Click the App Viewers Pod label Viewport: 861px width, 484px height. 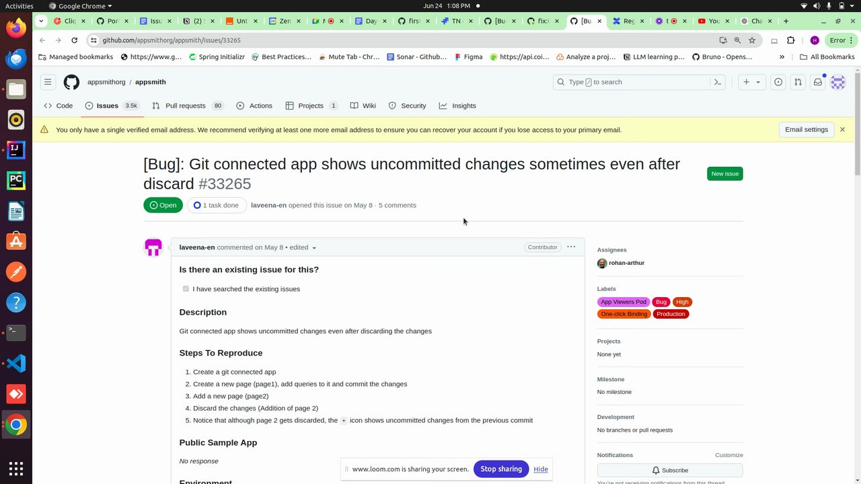(x=624, y=302)
